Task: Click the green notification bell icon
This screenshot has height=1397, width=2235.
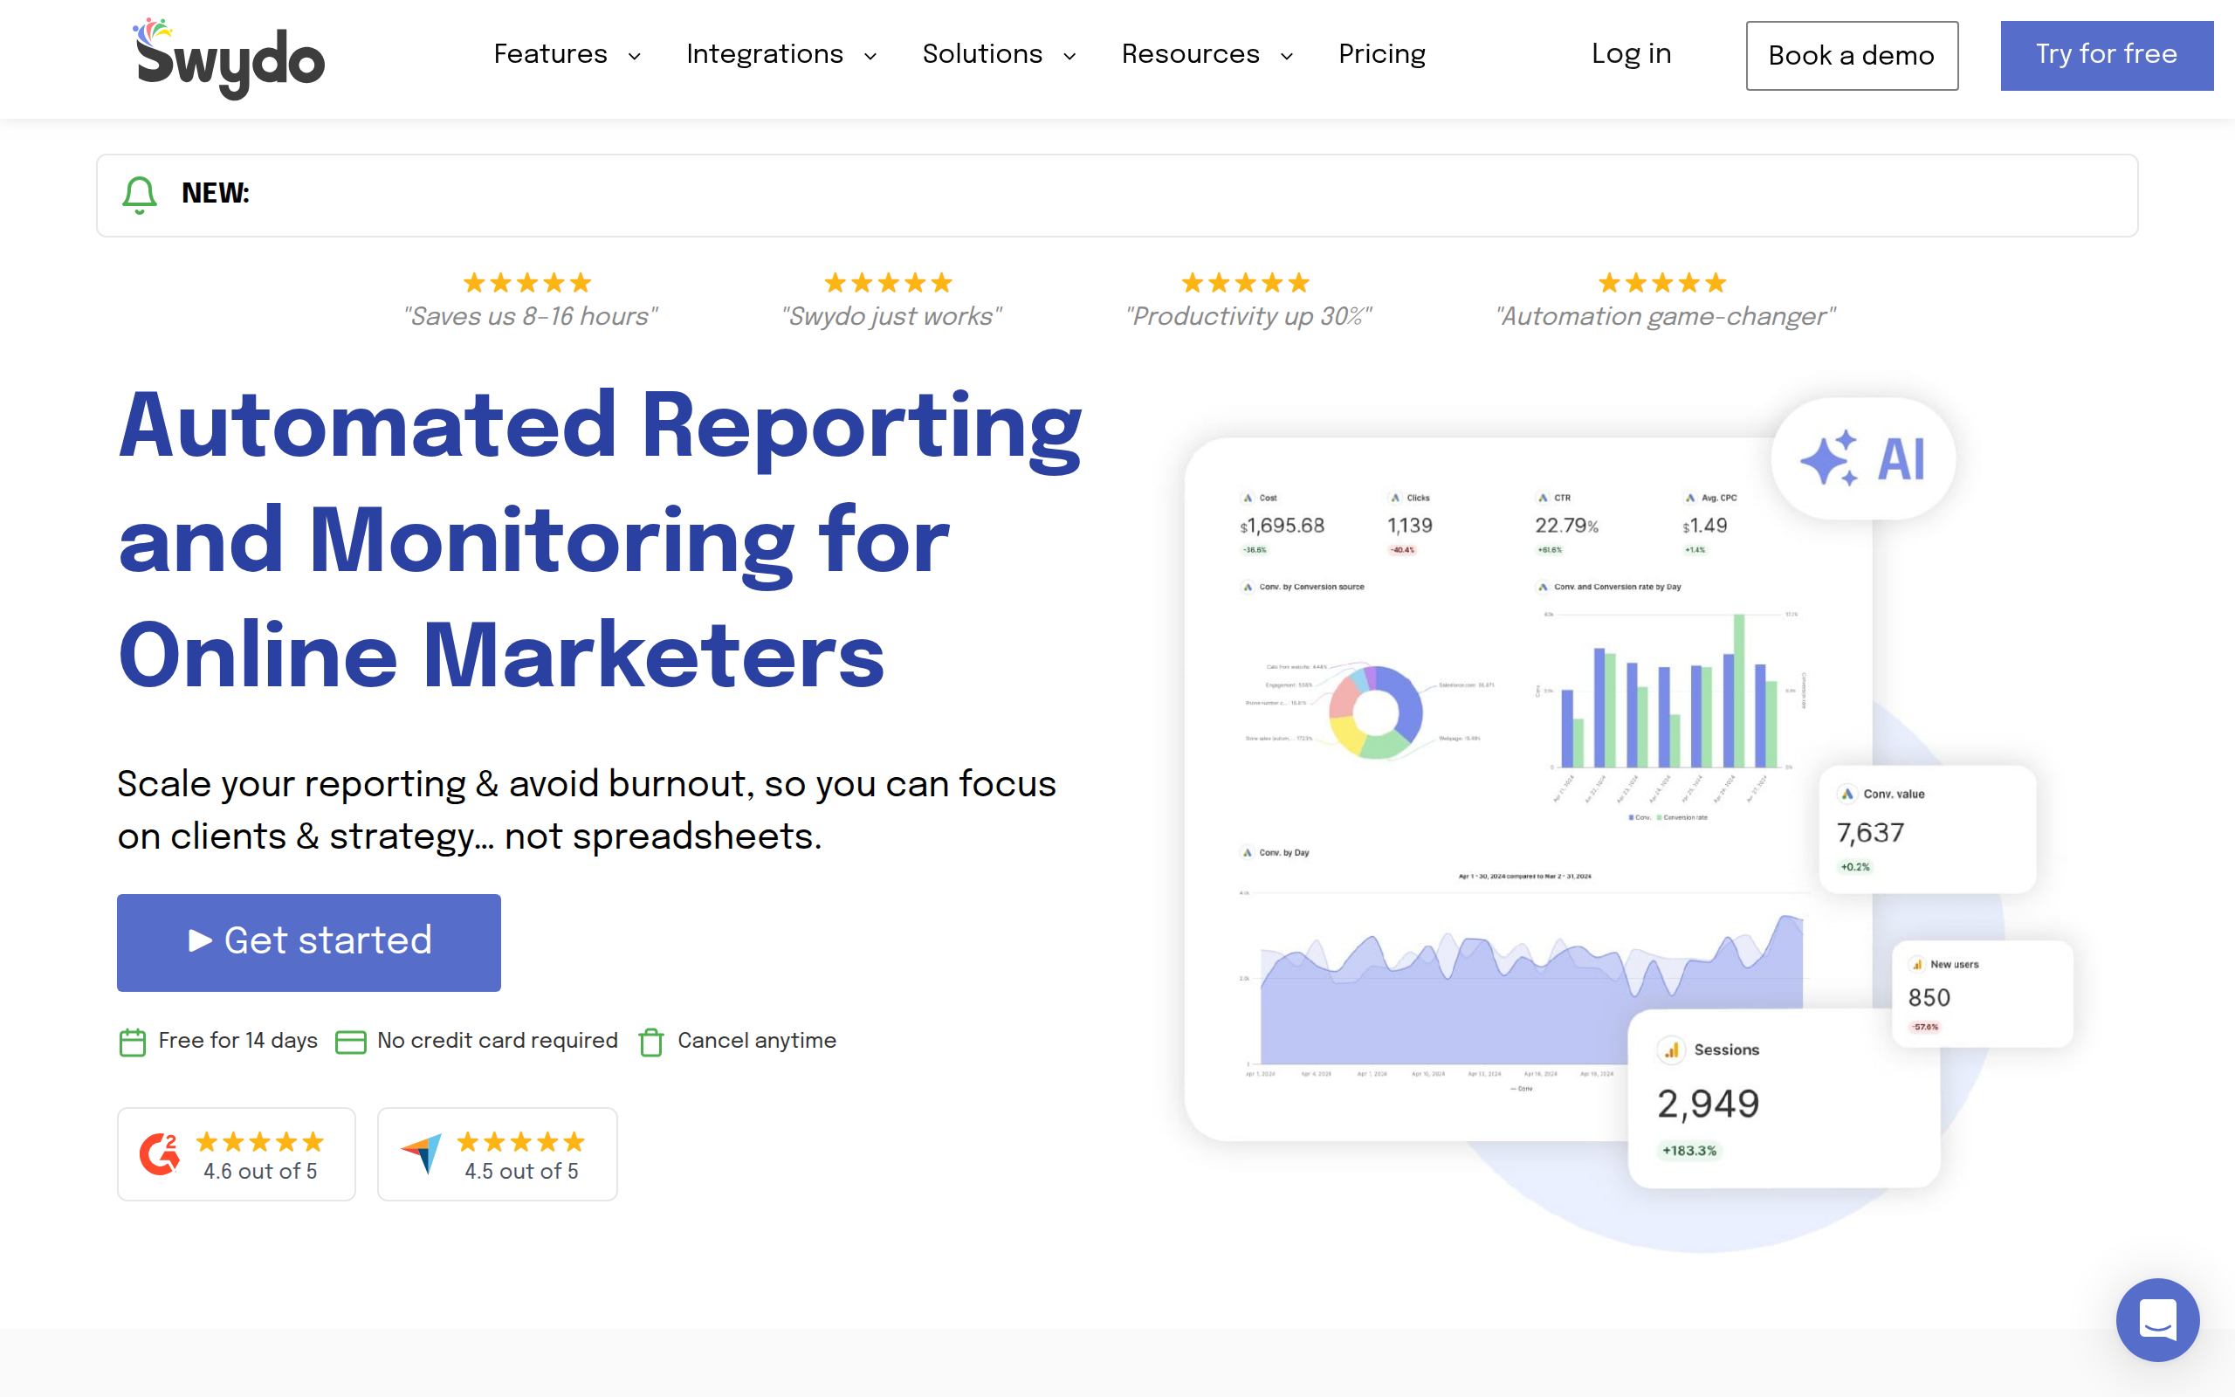Action: (x=140, y=194)
